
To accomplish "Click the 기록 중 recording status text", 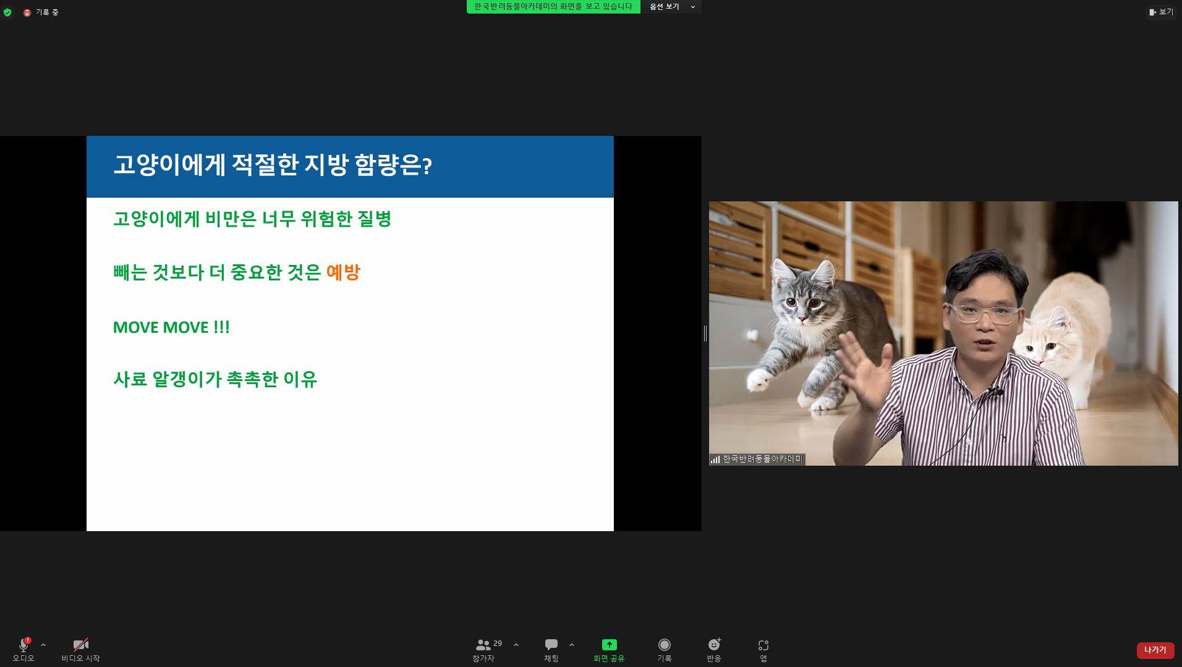I will pyautogui.click(x=47, y=12).
